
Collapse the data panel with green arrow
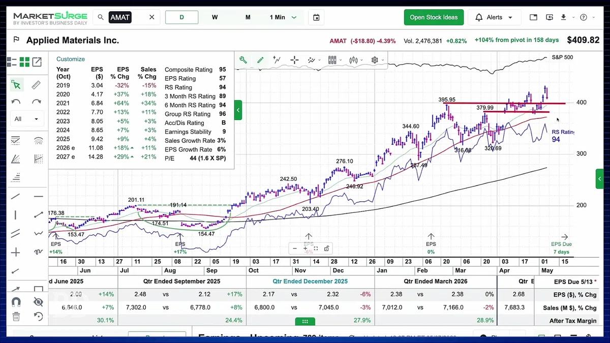[238, 110]
